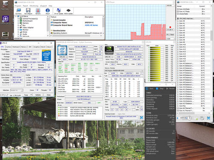Click the BIOS Update chip icon
The height and width of the screenshot is (160, 214).
tap(68, 11)
